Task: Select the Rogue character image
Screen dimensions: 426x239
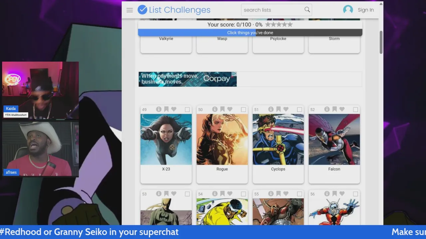Action: [222, 139]
